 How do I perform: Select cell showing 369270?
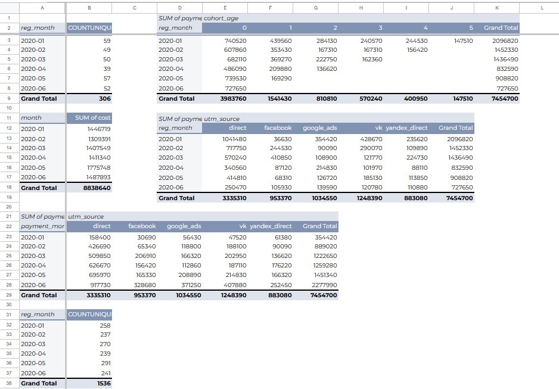(270, 59)
